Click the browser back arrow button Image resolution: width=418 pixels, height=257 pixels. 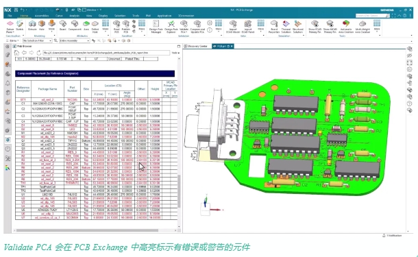point(24,53)
